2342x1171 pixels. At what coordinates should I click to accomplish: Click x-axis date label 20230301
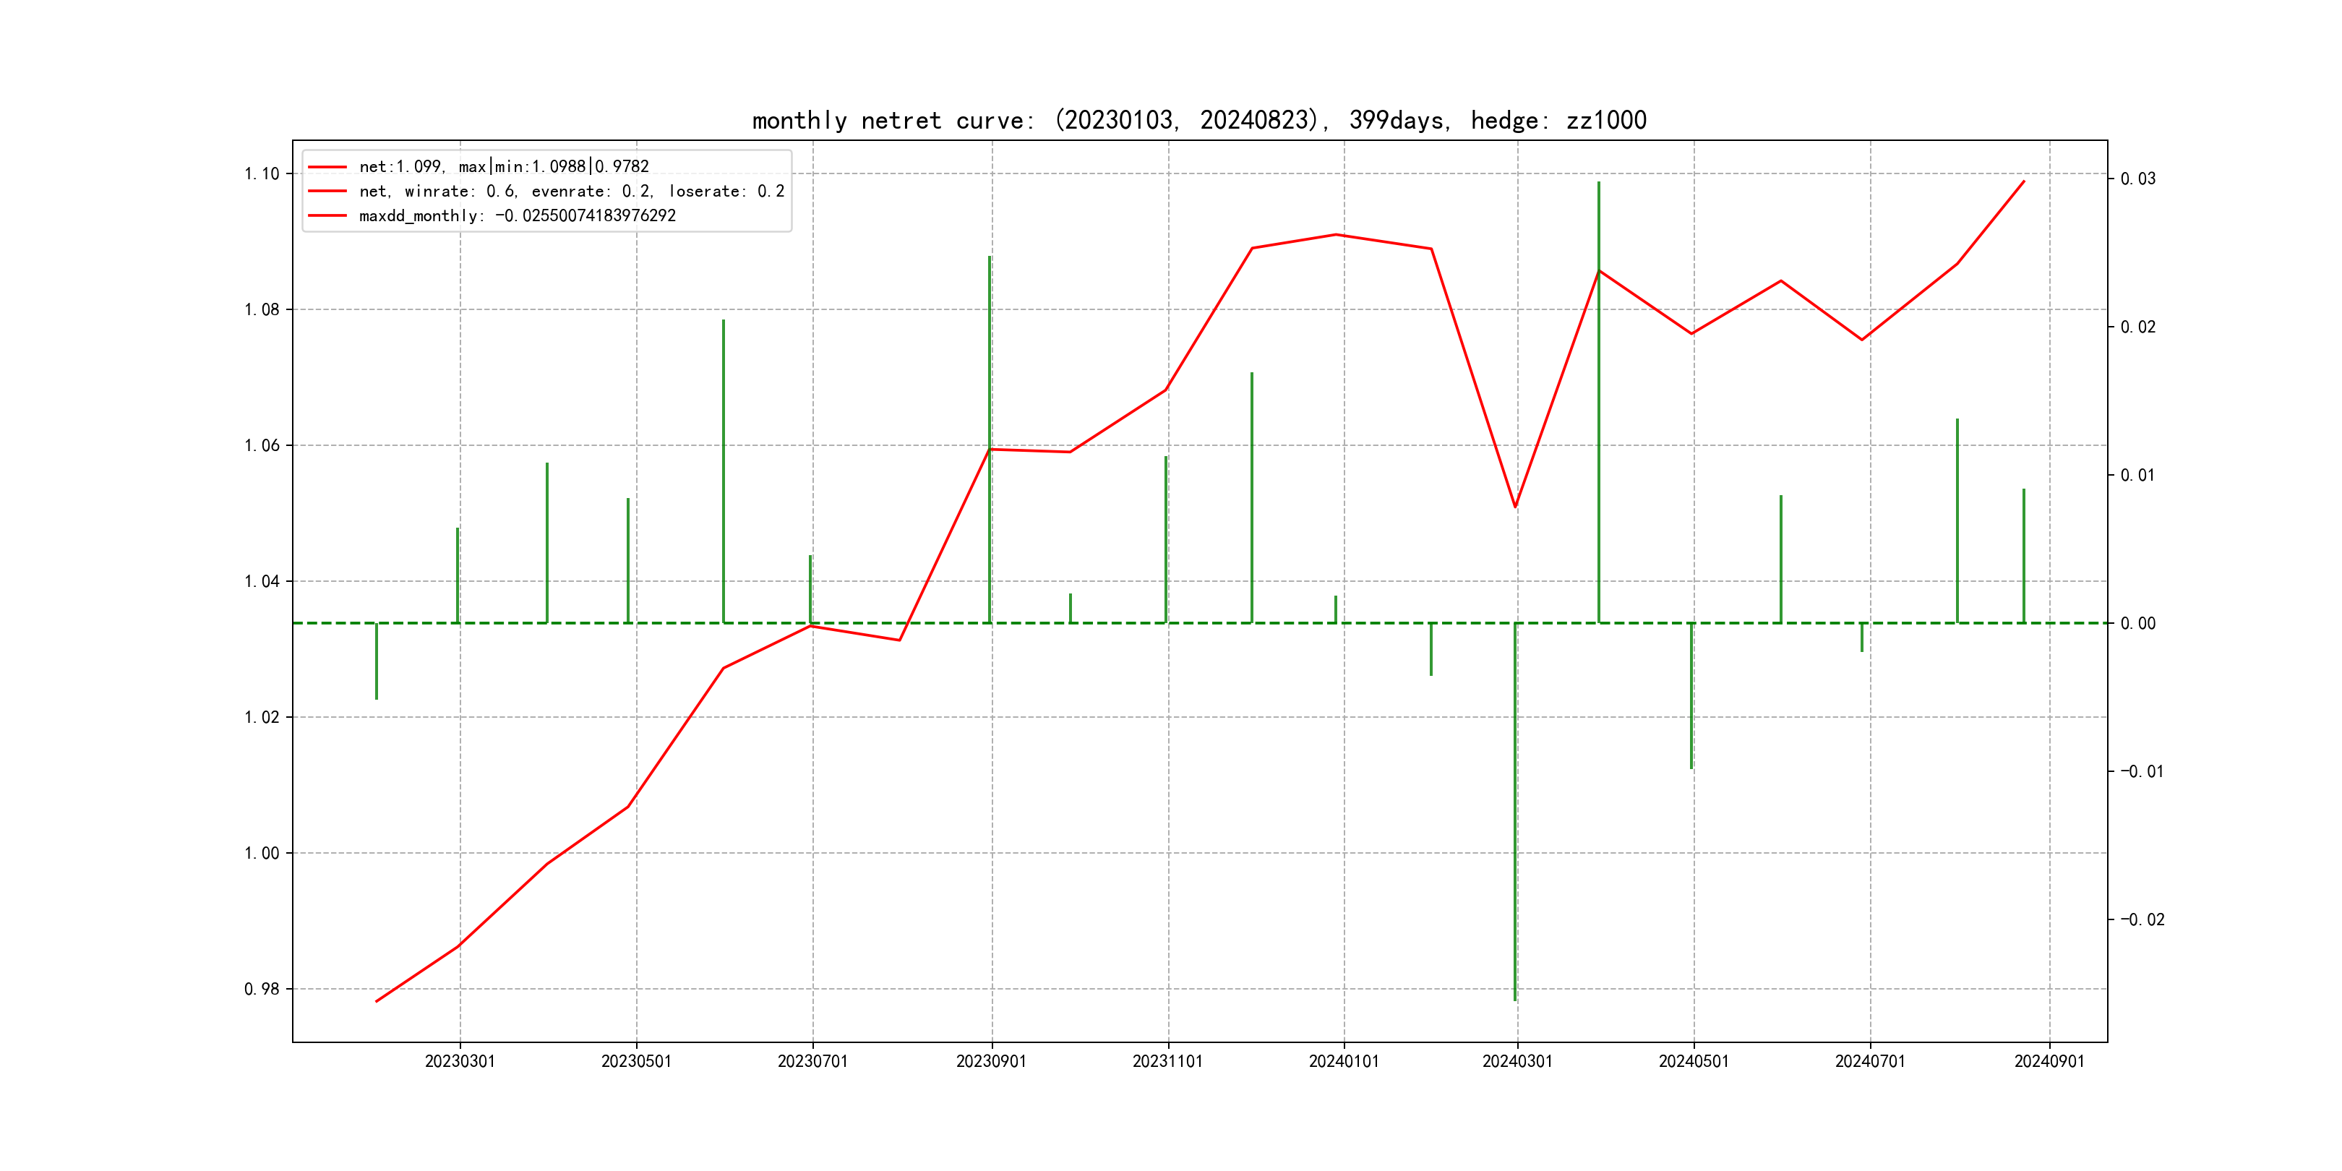pos(460,1061)
